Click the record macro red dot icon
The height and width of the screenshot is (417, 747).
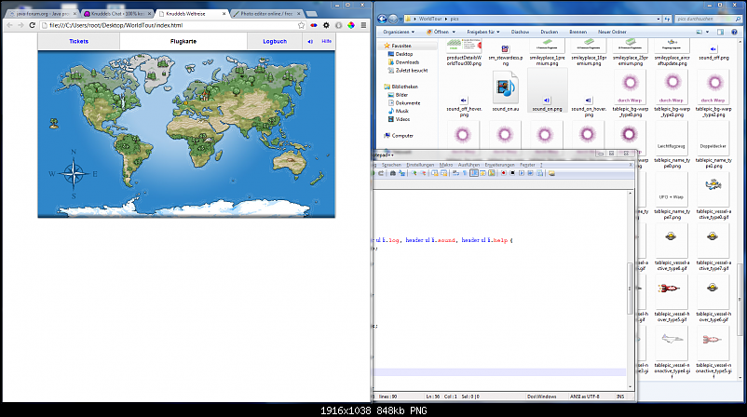point(504,173)
